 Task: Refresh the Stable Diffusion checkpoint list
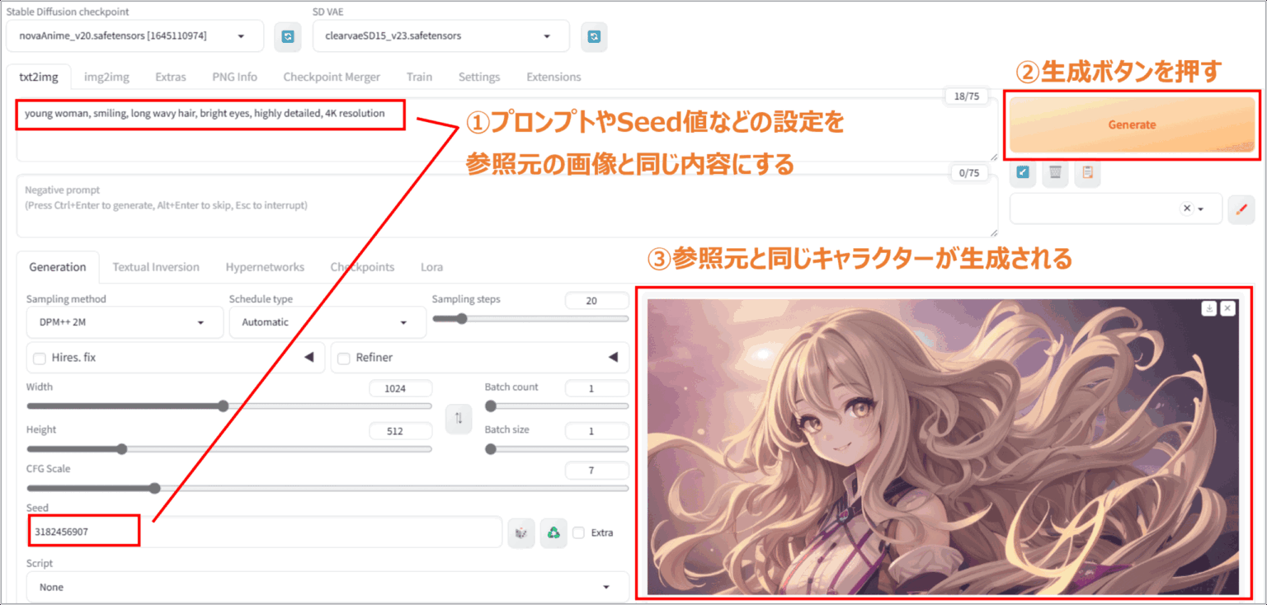point(287,36)
